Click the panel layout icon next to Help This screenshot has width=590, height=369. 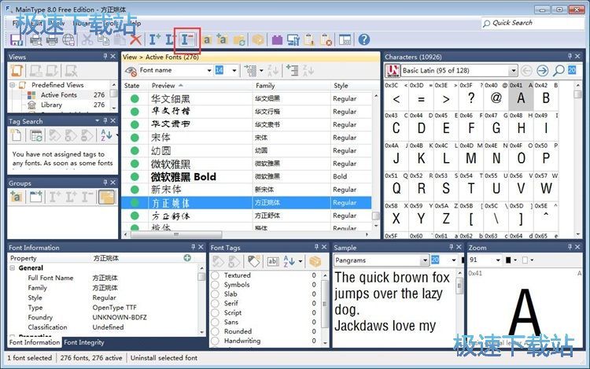pyautogui.click(x=345, y=39)
